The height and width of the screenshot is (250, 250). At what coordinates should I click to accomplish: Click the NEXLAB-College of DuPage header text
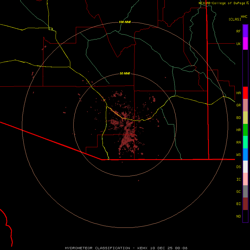(222, 3)
